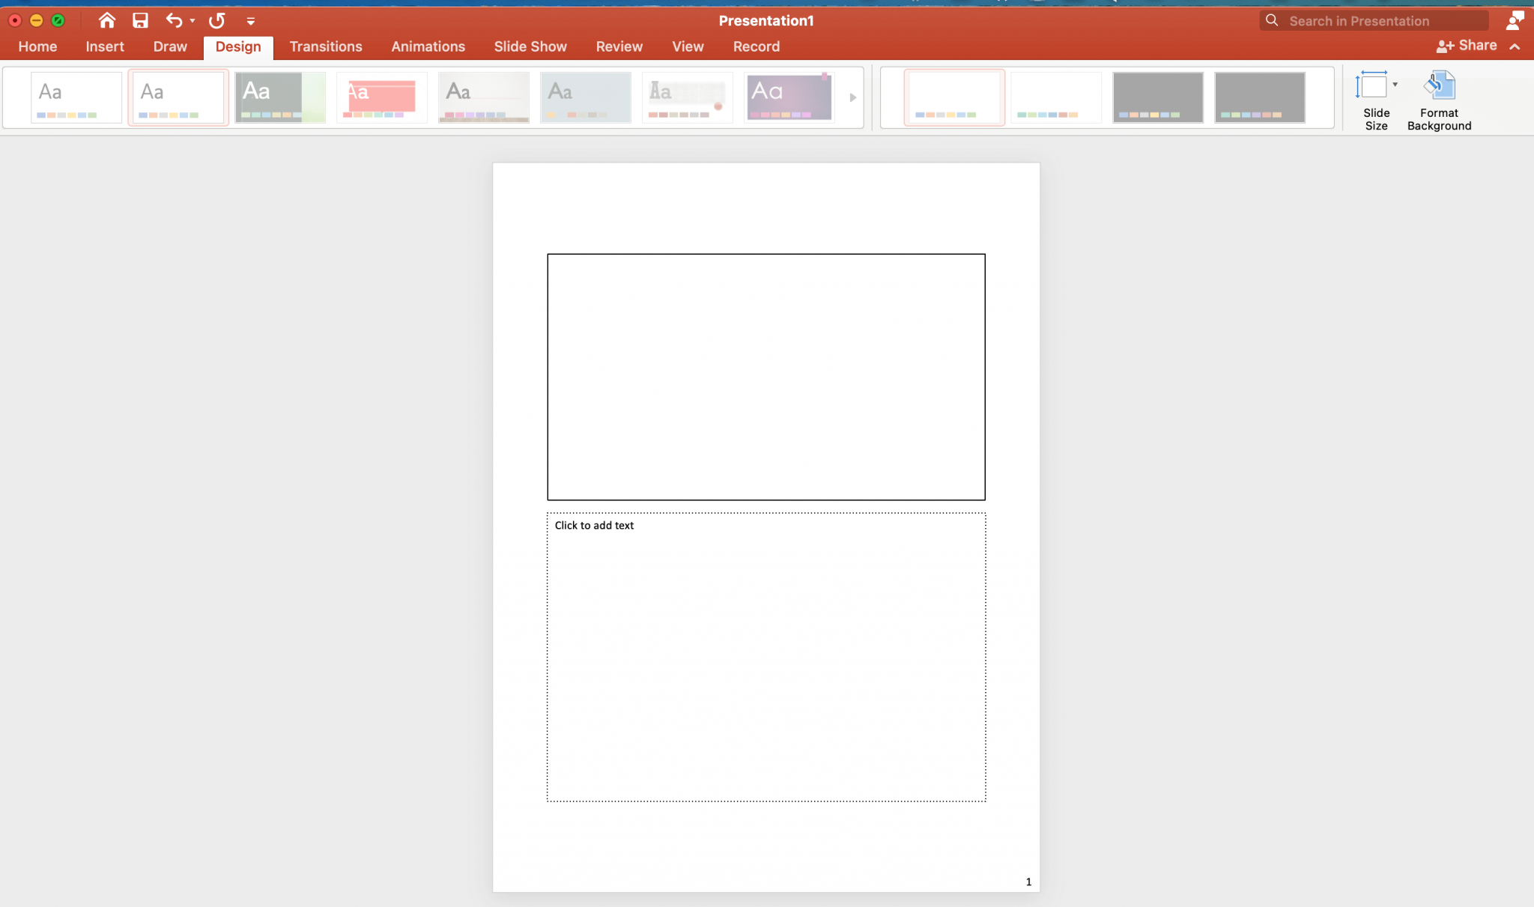This screenshot has height=907, width=1534.
Task: Open the Customize Quick Access Toolbar menu
Action: [251, 20]
